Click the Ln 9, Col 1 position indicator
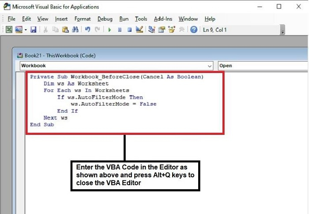Screen dimensions: 309x214 (215, 30)
